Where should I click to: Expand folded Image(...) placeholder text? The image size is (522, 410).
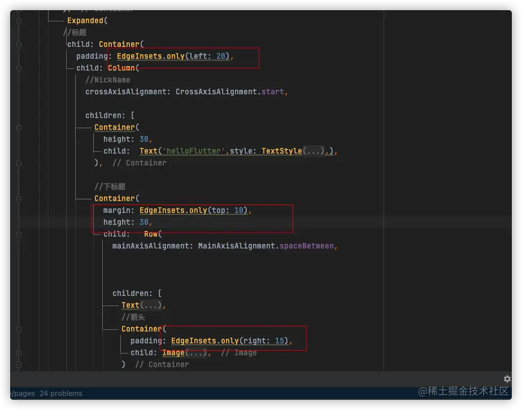[x=196, y=353]
